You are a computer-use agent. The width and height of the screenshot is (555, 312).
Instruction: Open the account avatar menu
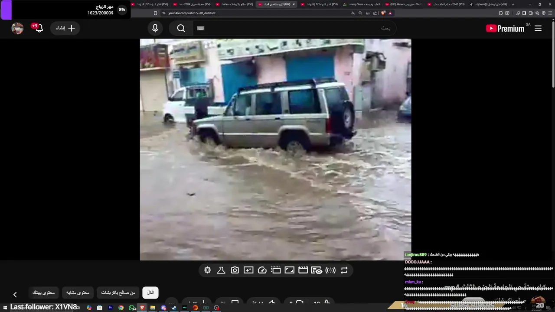point(17,28)
